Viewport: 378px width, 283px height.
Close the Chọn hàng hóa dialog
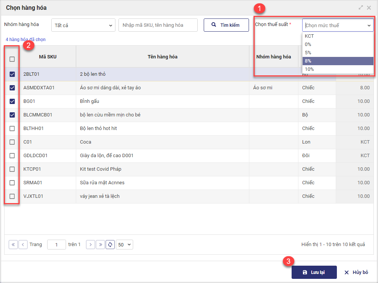369,8
